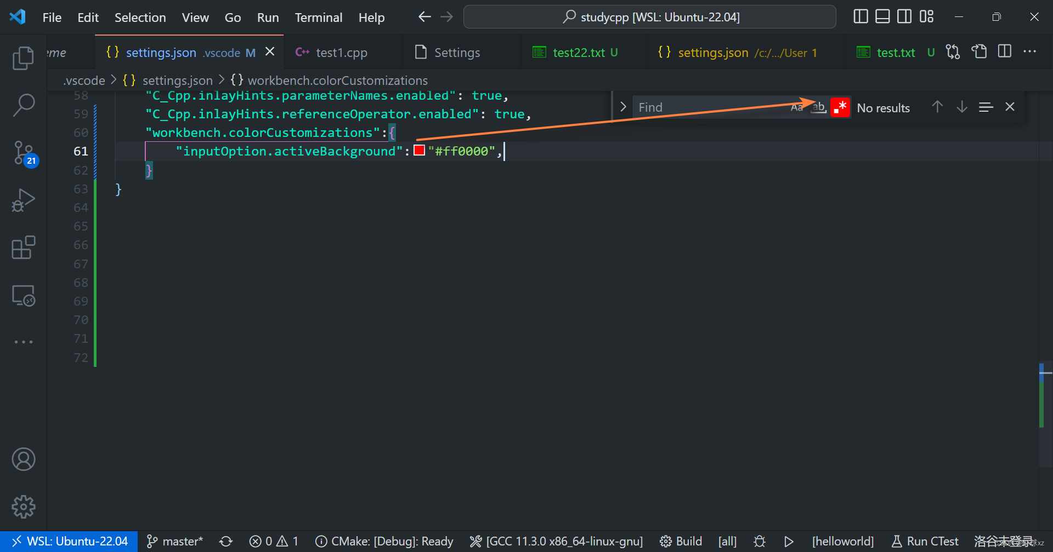Image resolution: width=1053 pixels, height=552 pixels.
Task: Click studycpp command center search box
Action: 650,17
